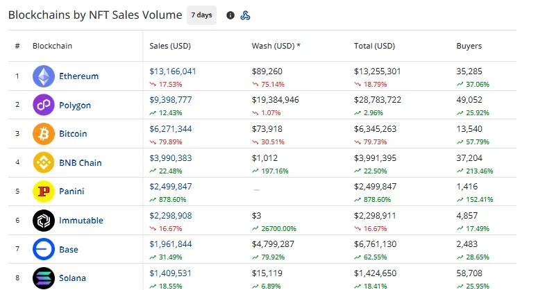Click Immutable sales value $2,298,908

point(171,216)
